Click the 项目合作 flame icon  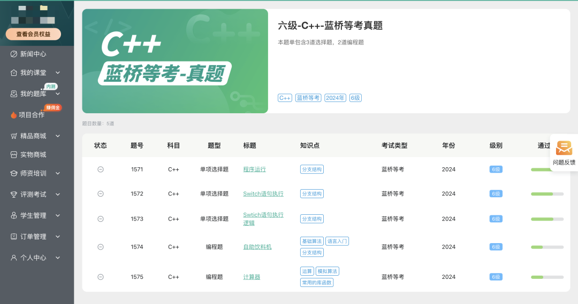coord(13,115)
